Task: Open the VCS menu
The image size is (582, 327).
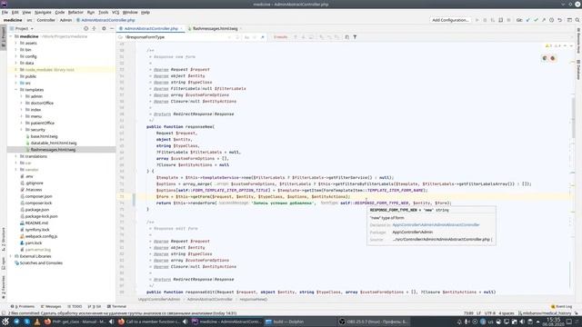Action: (x=115, y=12)
